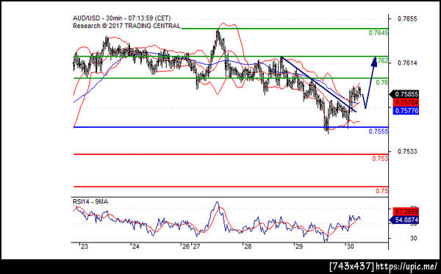This screenshot has height=274, width=441.
Task: Click the 28 date axis label
Action: coord(248,247)
